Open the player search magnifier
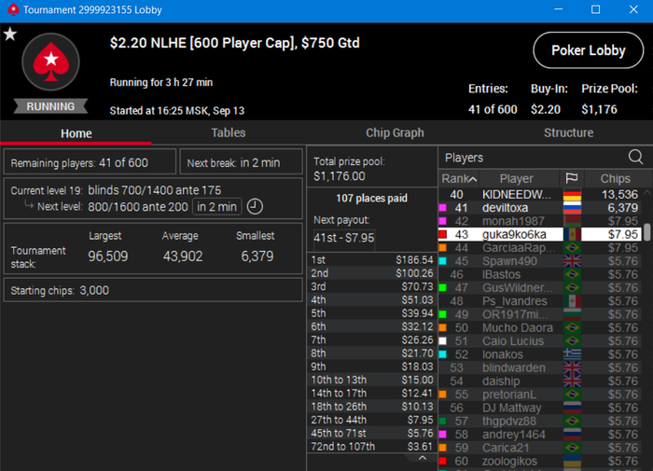653x471 pixels. 635,157
